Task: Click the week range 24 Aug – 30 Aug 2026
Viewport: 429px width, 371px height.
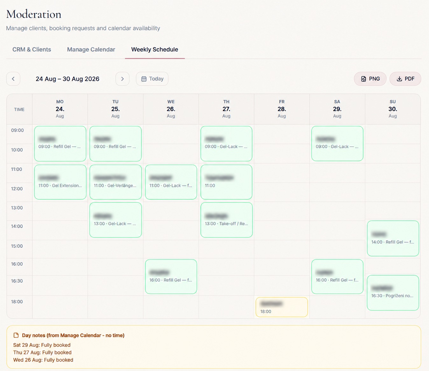Action: [67, 79]
